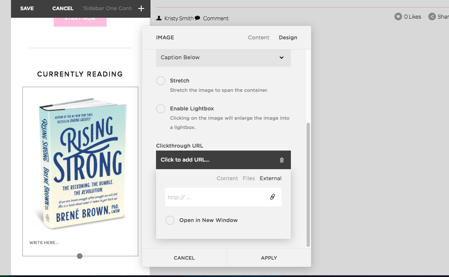Click the Sidebar One Content title field
Image resolution: width=449 pixels, height=277 pixels.
click(x=107, y=8)
